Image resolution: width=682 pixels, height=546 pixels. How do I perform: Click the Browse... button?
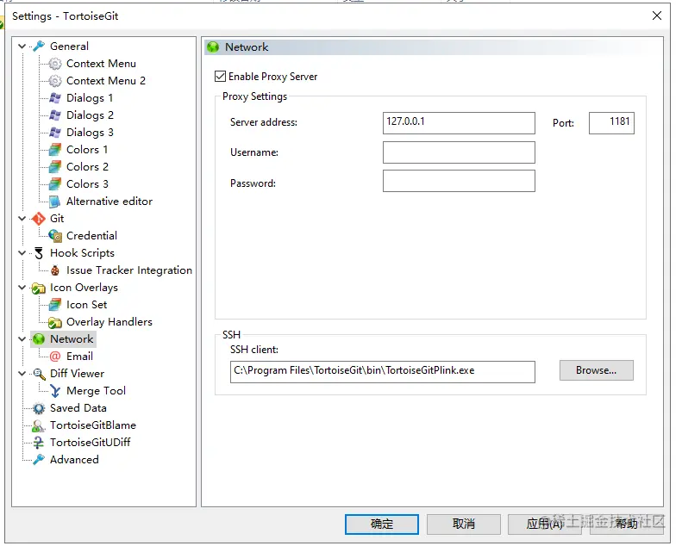click(x=597, y=370)
